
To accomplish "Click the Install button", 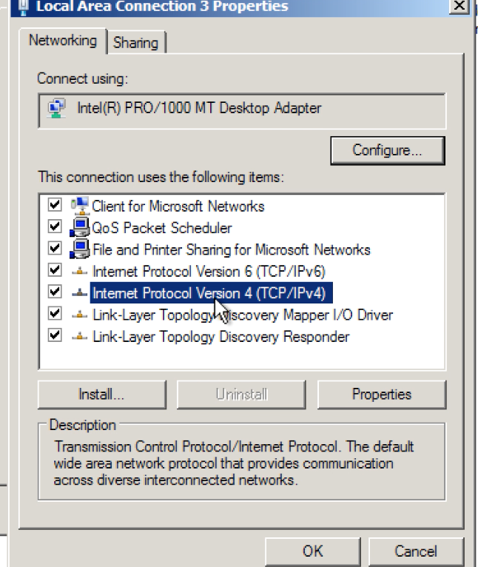I will pos(101,395).
